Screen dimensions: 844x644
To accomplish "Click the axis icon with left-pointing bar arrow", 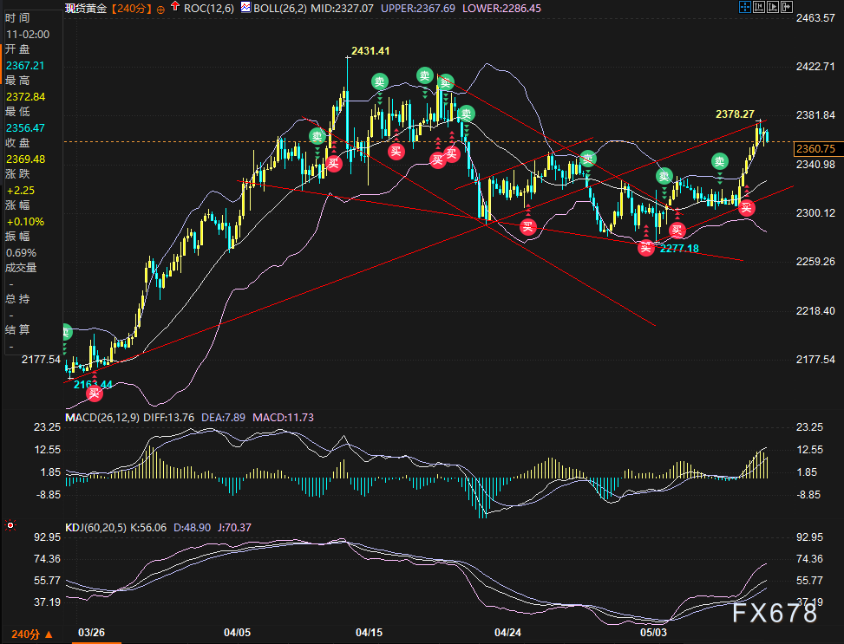I will pyautogui.click(x=757, y=8).
